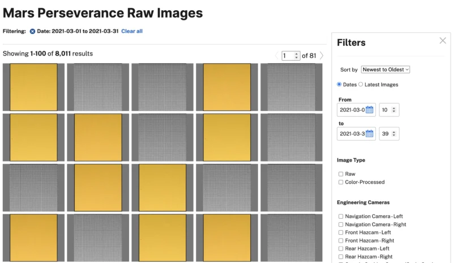
Task: Adjust the To sol stepper showing 39
Action: [x=389, y=134]
